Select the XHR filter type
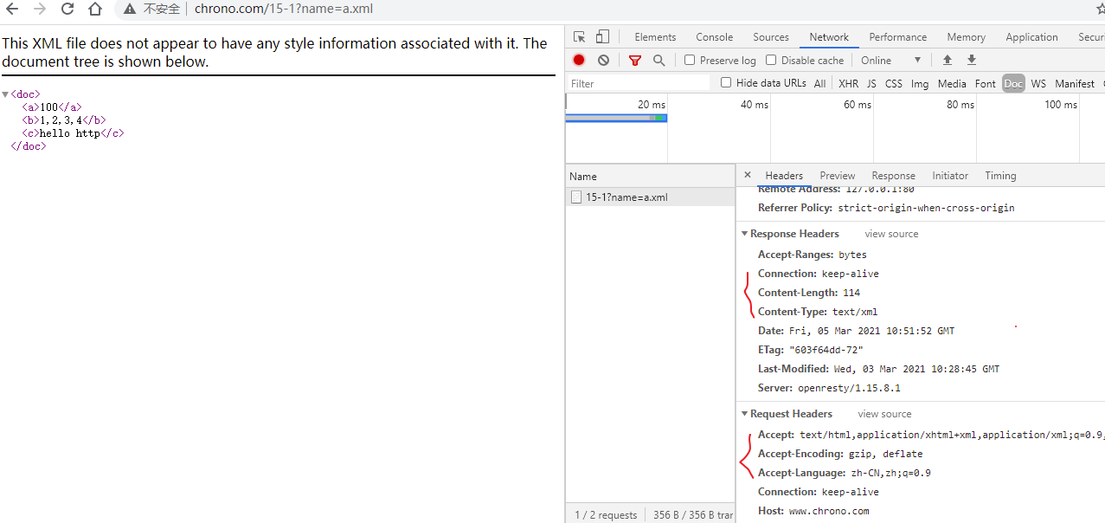The height and width of the screenshot is (523, 1105). pos(848,83)
